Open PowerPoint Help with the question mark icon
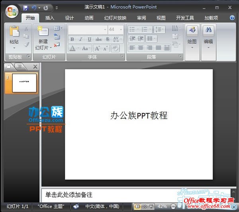239x212 pixels. [x=232, y=18]
